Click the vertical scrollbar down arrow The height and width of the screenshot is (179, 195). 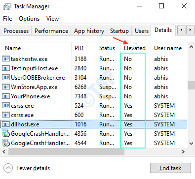coord(191,144)
